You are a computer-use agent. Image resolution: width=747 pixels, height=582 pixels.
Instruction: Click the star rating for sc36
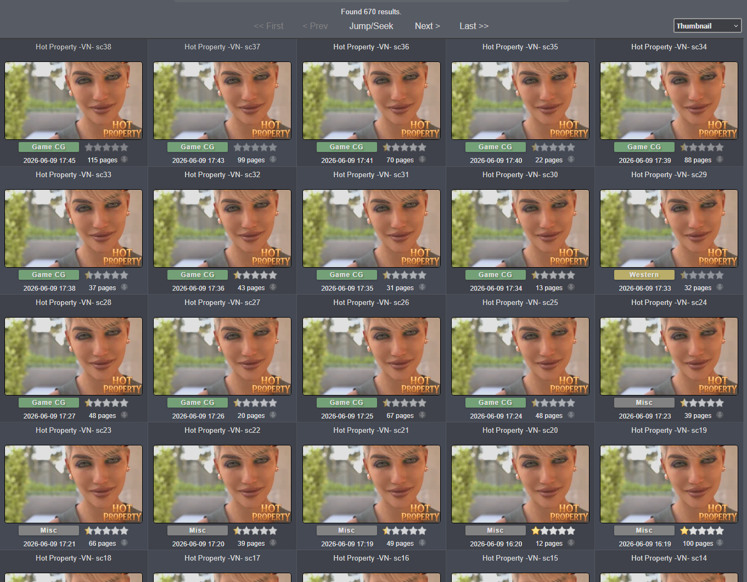tap(405, 147)
